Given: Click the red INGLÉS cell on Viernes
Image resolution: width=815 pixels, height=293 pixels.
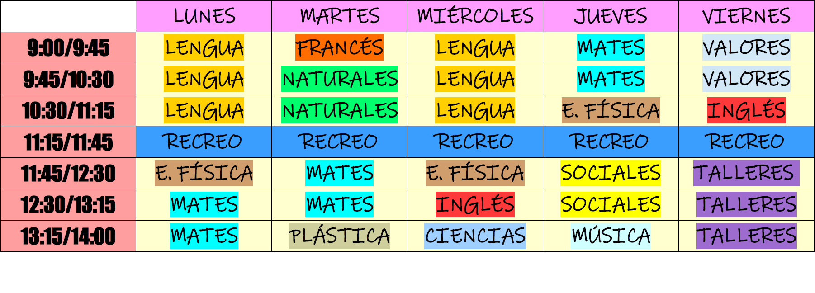Looking at the screenshot, I should [746, 110].
